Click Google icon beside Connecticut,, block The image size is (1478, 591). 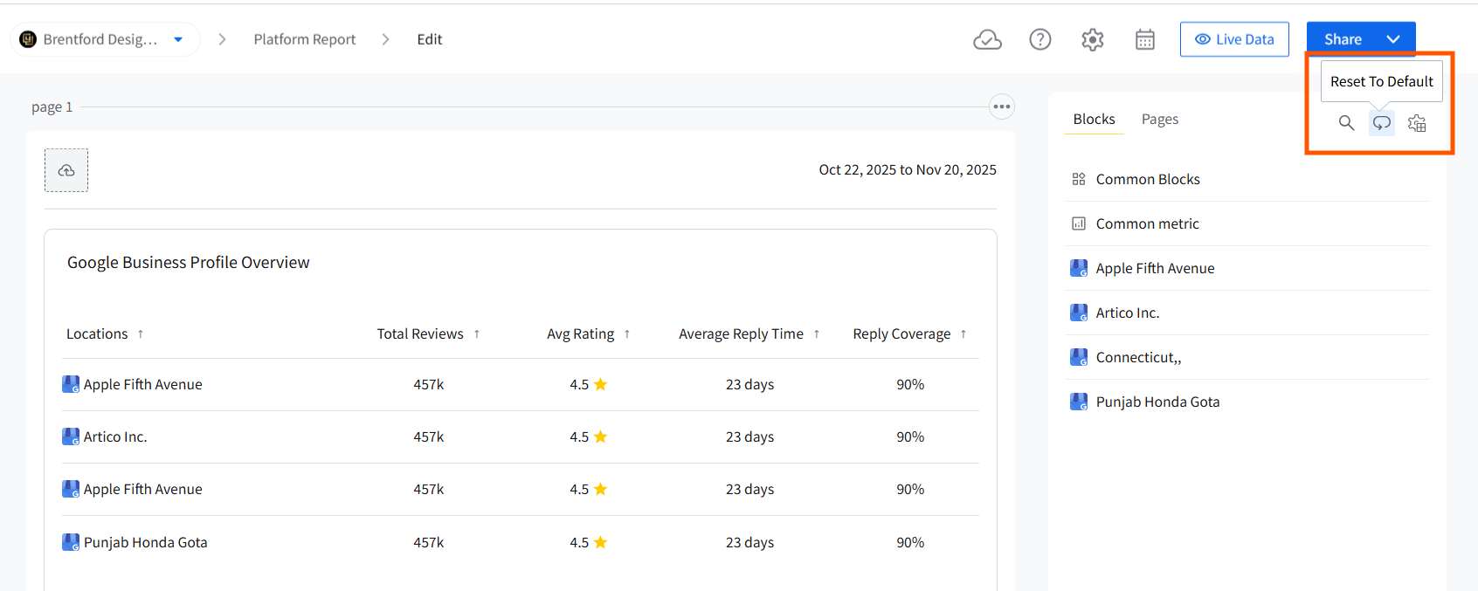click(x=1079, y=357)
